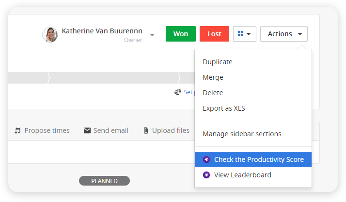Open the grid view switcher dropdown
Viewport: 346px width, 202px height.
[245, 34]
